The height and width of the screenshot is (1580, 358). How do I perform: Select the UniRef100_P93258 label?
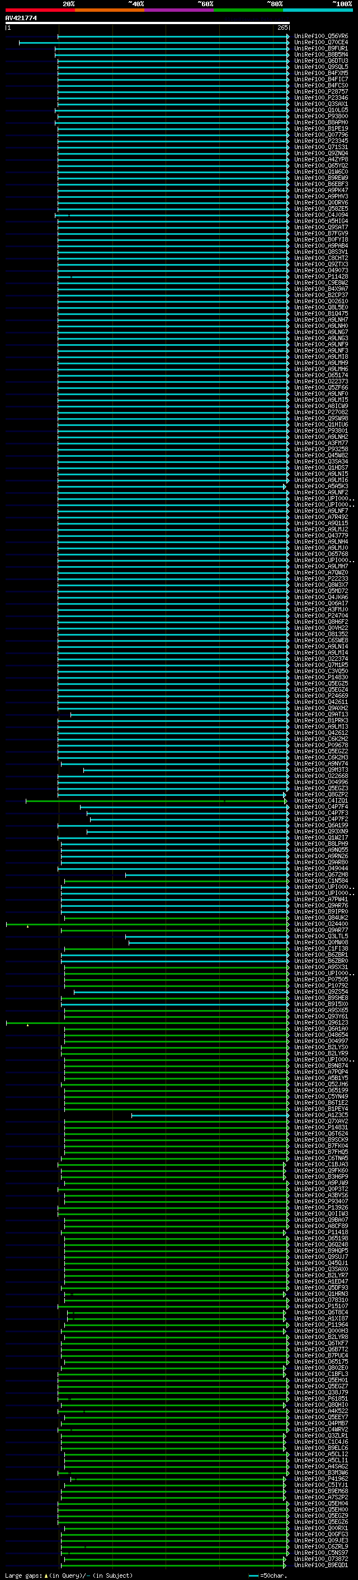(x=321, y=449)
